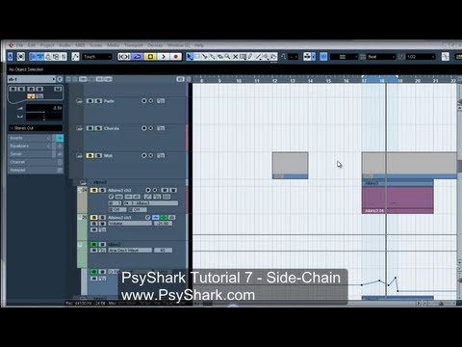Open the Devices menu

pyautogui.click(x=155, y=45)
